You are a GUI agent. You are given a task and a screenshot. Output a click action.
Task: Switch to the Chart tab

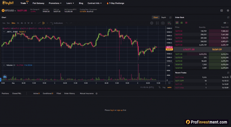coord(156,17)
